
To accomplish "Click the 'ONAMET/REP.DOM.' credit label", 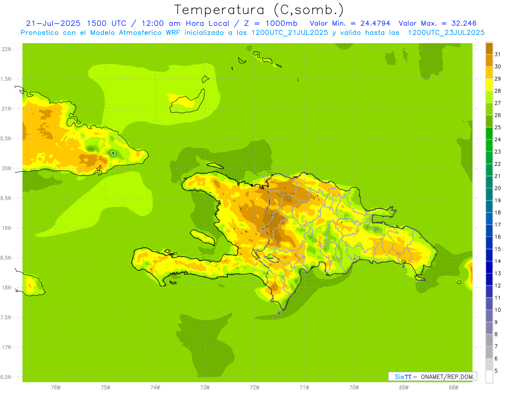I will (447, 376).
